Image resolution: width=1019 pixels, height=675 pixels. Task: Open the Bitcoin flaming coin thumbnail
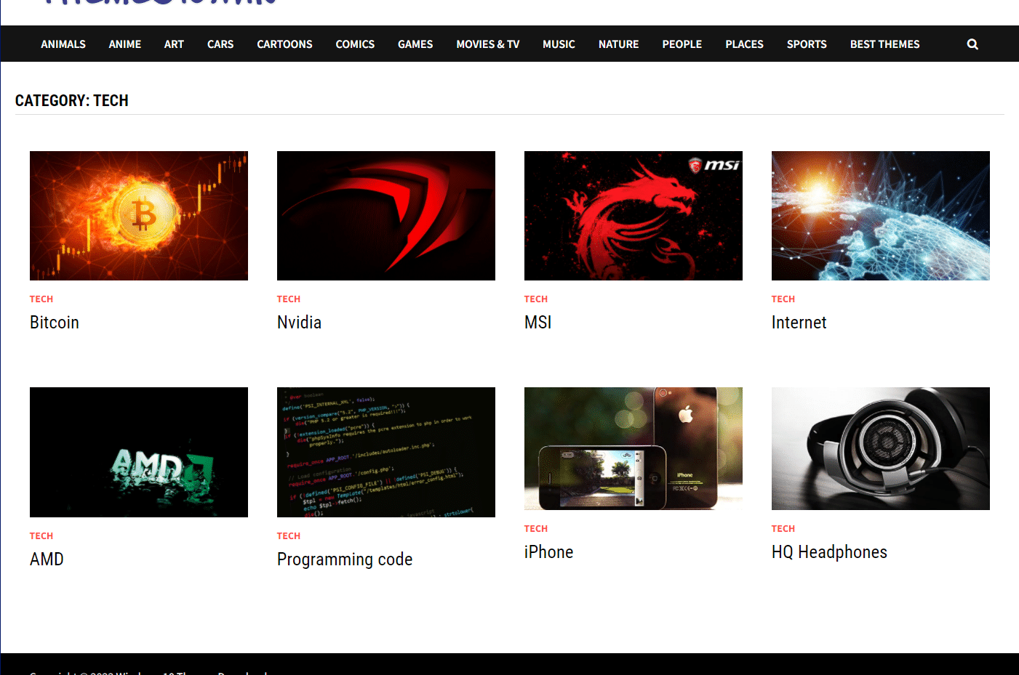(x=139, y=216)
